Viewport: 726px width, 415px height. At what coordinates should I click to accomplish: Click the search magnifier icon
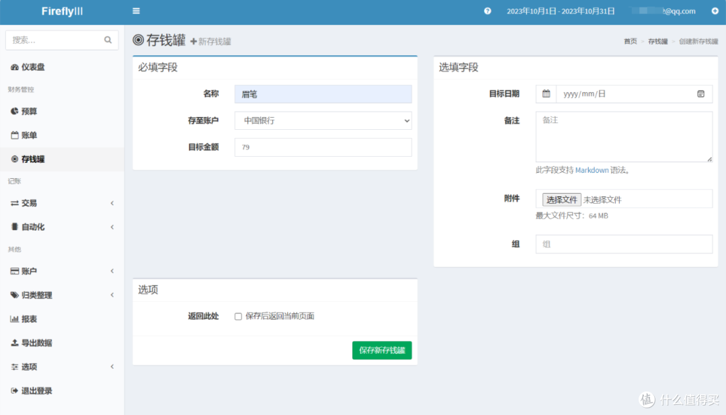(x=108, y=40)
